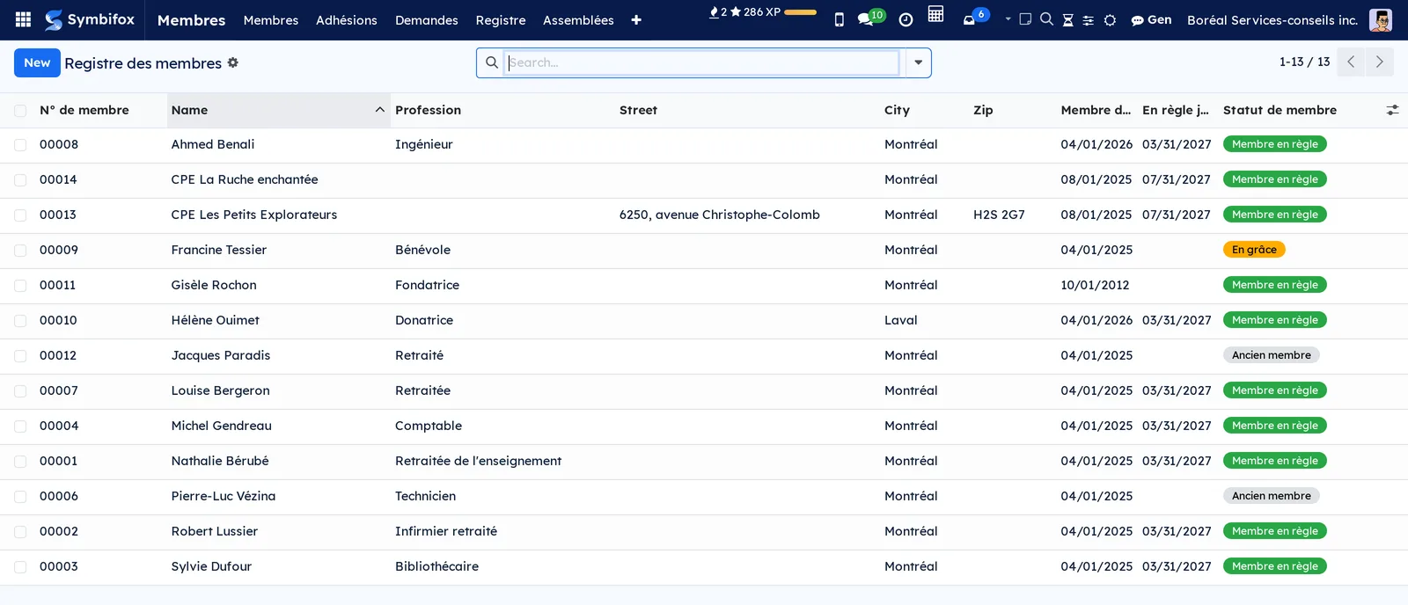The height and width of the screenshot is (605, 1408).
Task: Sort by the Zip column header
Action: click(x=983, y=110)
